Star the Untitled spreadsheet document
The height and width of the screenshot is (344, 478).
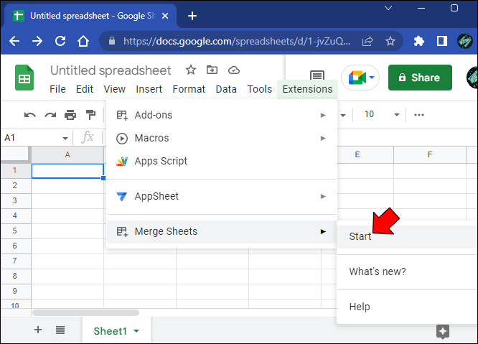click(191, 70)
